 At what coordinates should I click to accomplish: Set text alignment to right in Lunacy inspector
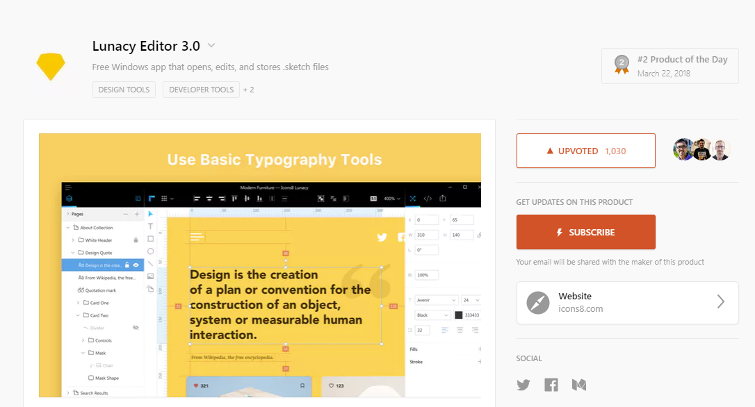[475, 330]
